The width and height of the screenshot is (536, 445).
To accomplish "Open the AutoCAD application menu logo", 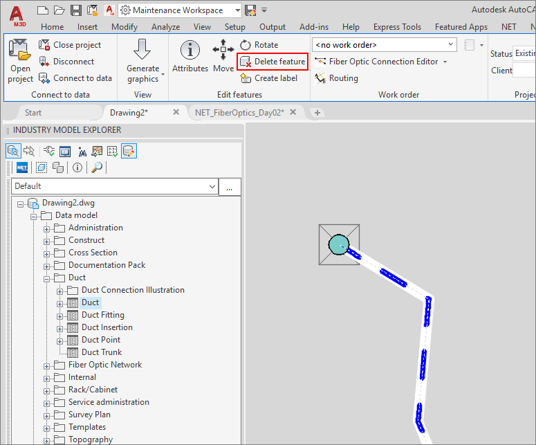I will point(17,16).
